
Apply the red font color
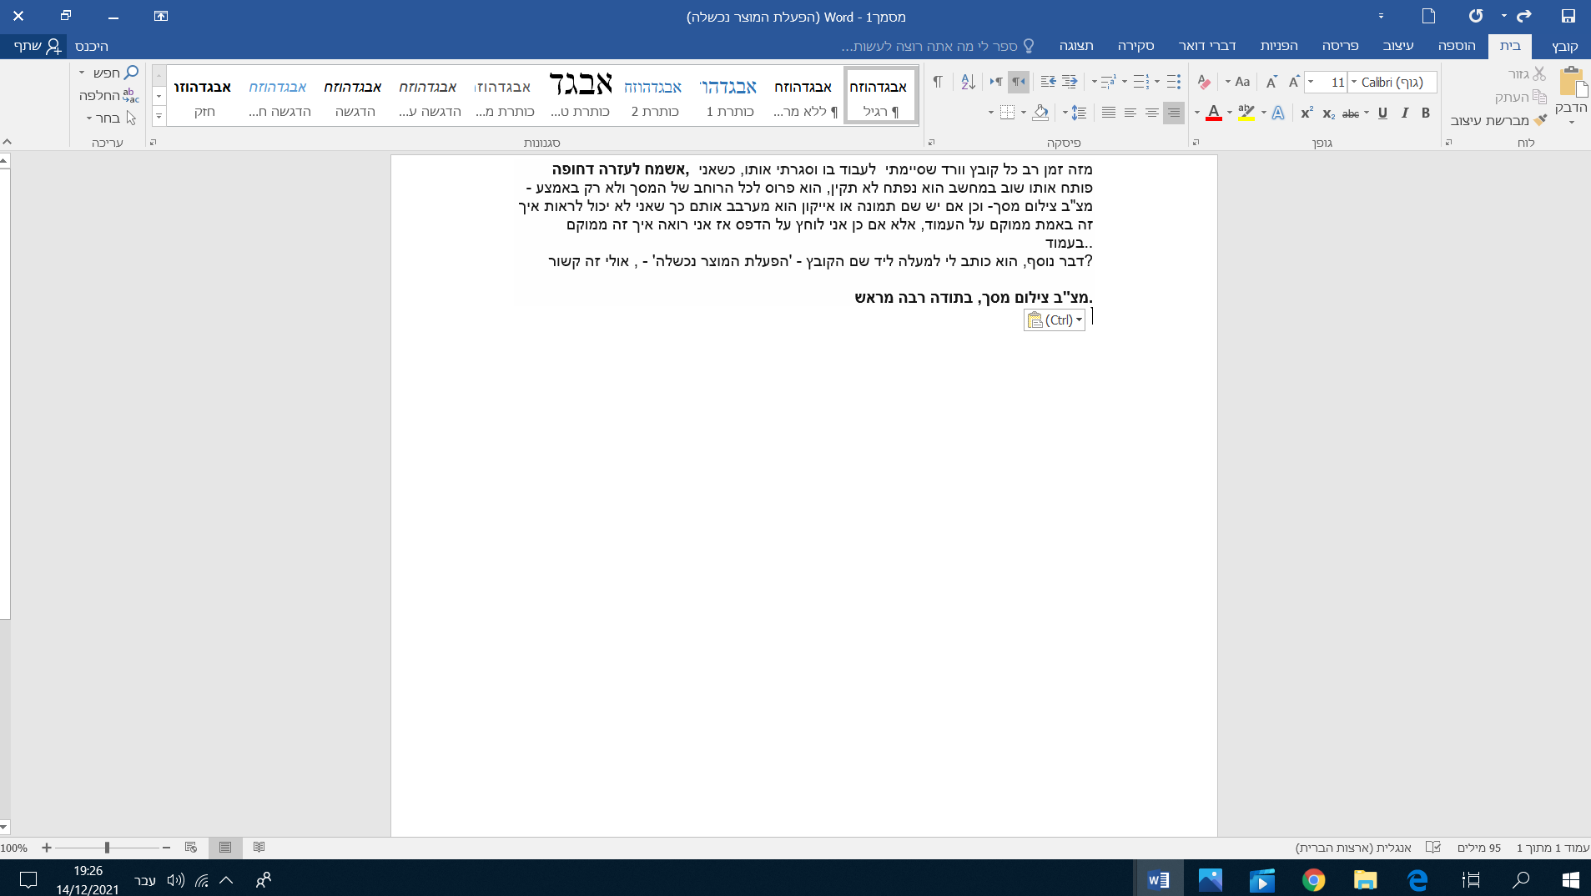tap(1214, 113)
